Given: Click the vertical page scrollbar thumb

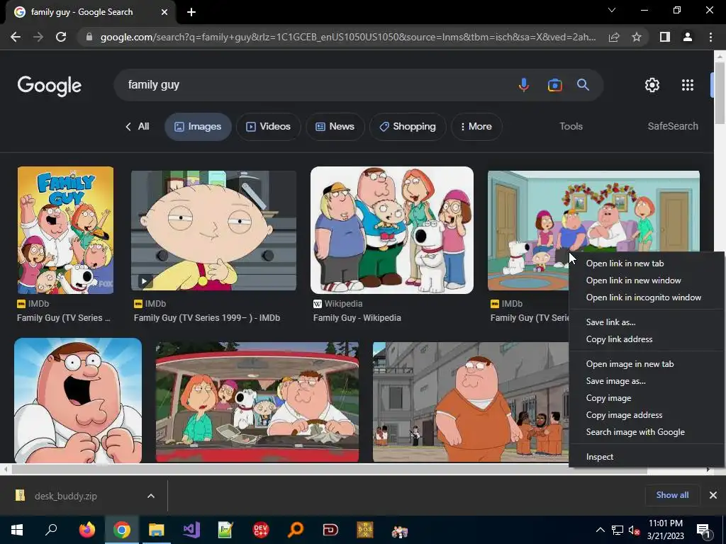Looking at the screenshot, I should [x=719, y=93].
